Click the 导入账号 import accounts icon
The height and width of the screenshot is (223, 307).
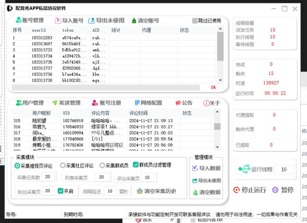point(58,21)
